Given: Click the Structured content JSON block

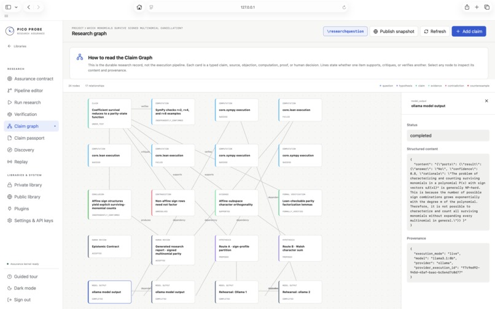Looking at the screenshot, I should click(x=448, y=192).
